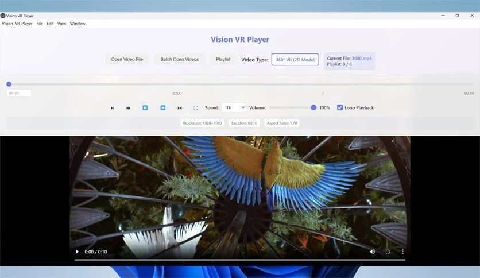Toggle fullscreen icon beside Speed label

196,108
